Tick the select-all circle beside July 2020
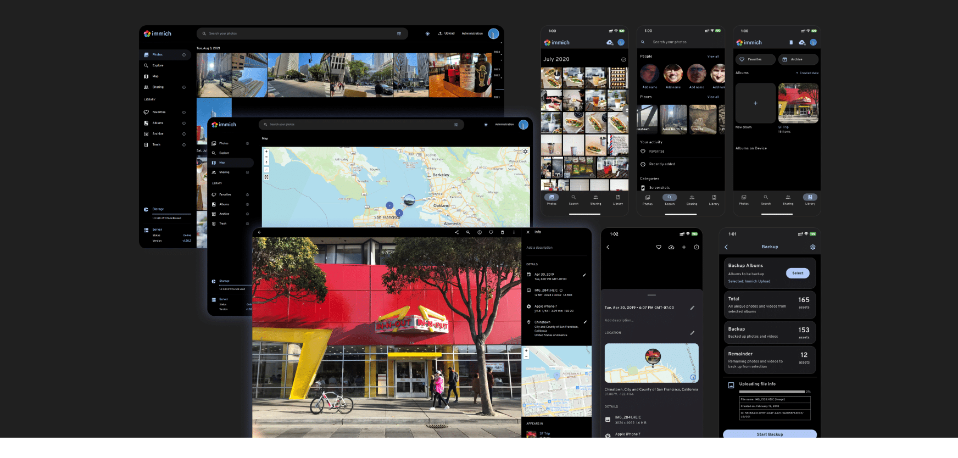 623,59
